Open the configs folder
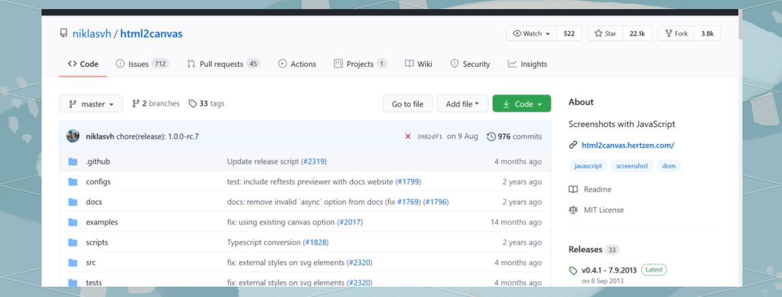The image size is (782, 297). pos(98,182)
